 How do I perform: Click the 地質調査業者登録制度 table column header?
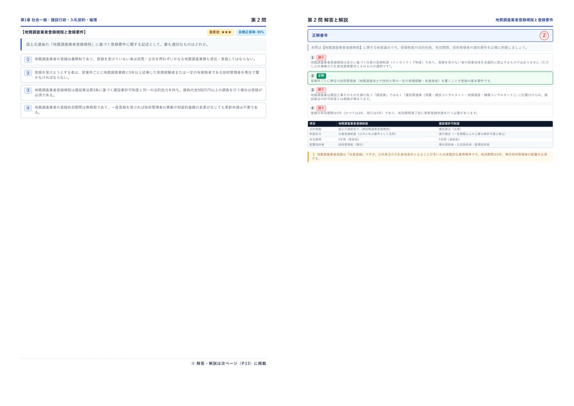coord(353,124)
